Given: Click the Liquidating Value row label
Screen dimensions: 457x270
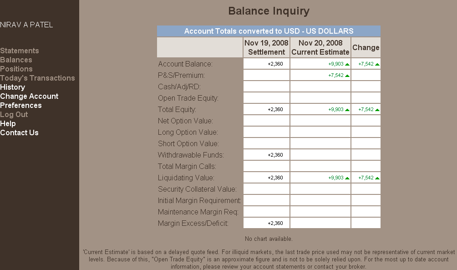Looking at the screenshot, I should pyautogui.click(x=186, y=178).
